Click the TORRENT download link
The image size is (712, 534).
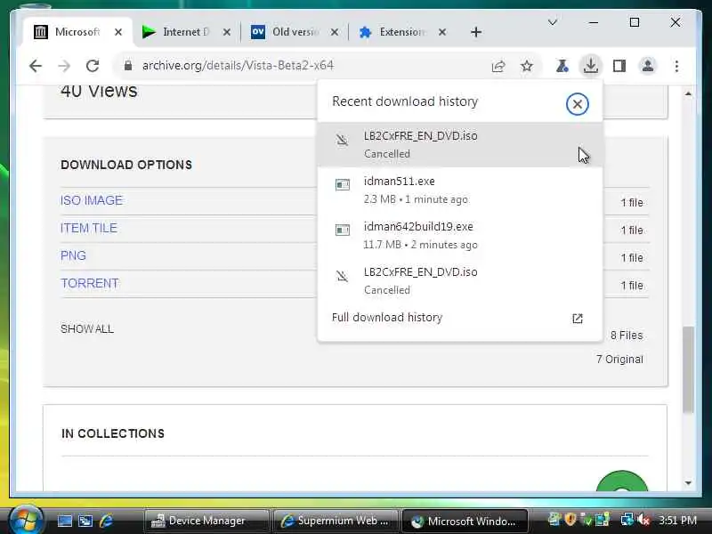tap(90, 283)
